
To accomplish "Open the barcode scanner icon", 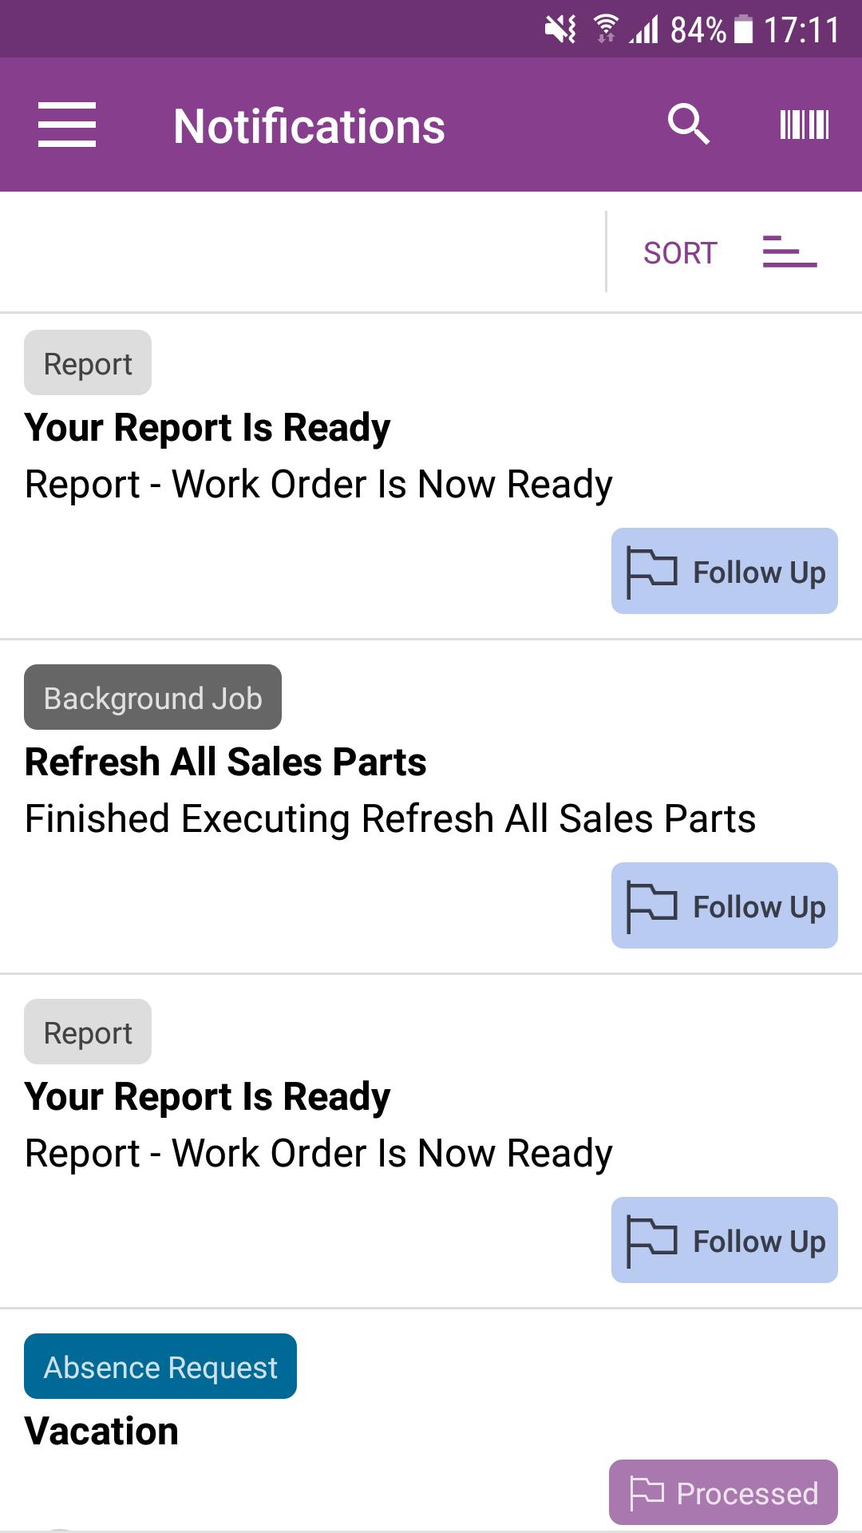I will [805, 125].
